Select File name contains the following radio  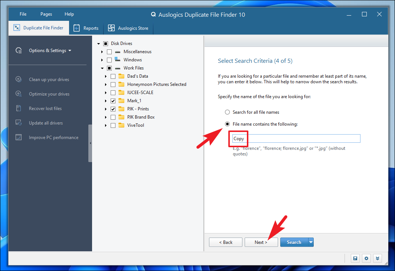227,124
